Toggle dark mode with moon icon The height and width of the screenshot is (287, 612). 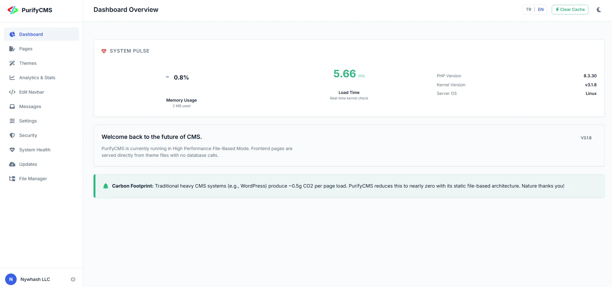click(x=599, y=10)
